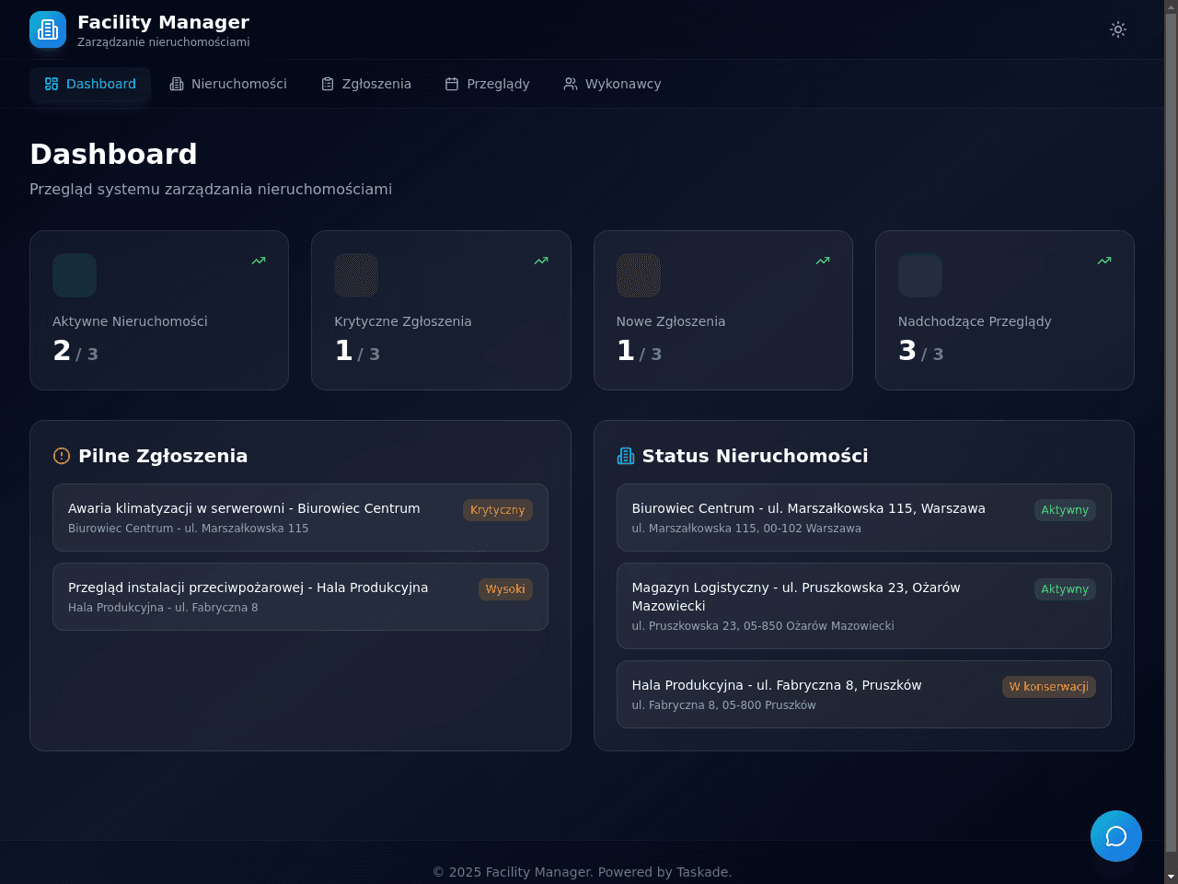Screen dimensions: 1178x884
Task: Toggle light theme with sun icon
Action: 1118,29
